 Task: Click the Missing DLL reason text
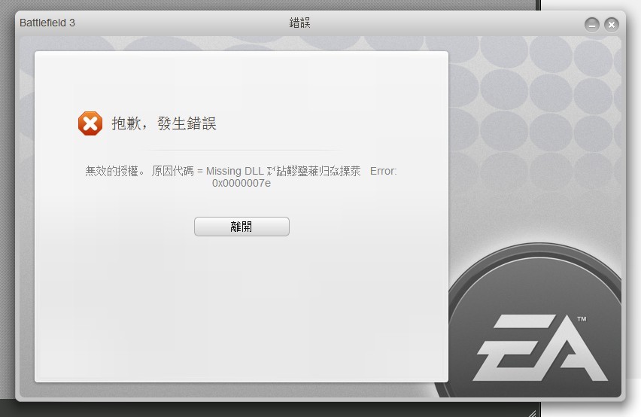pos(235,171)
